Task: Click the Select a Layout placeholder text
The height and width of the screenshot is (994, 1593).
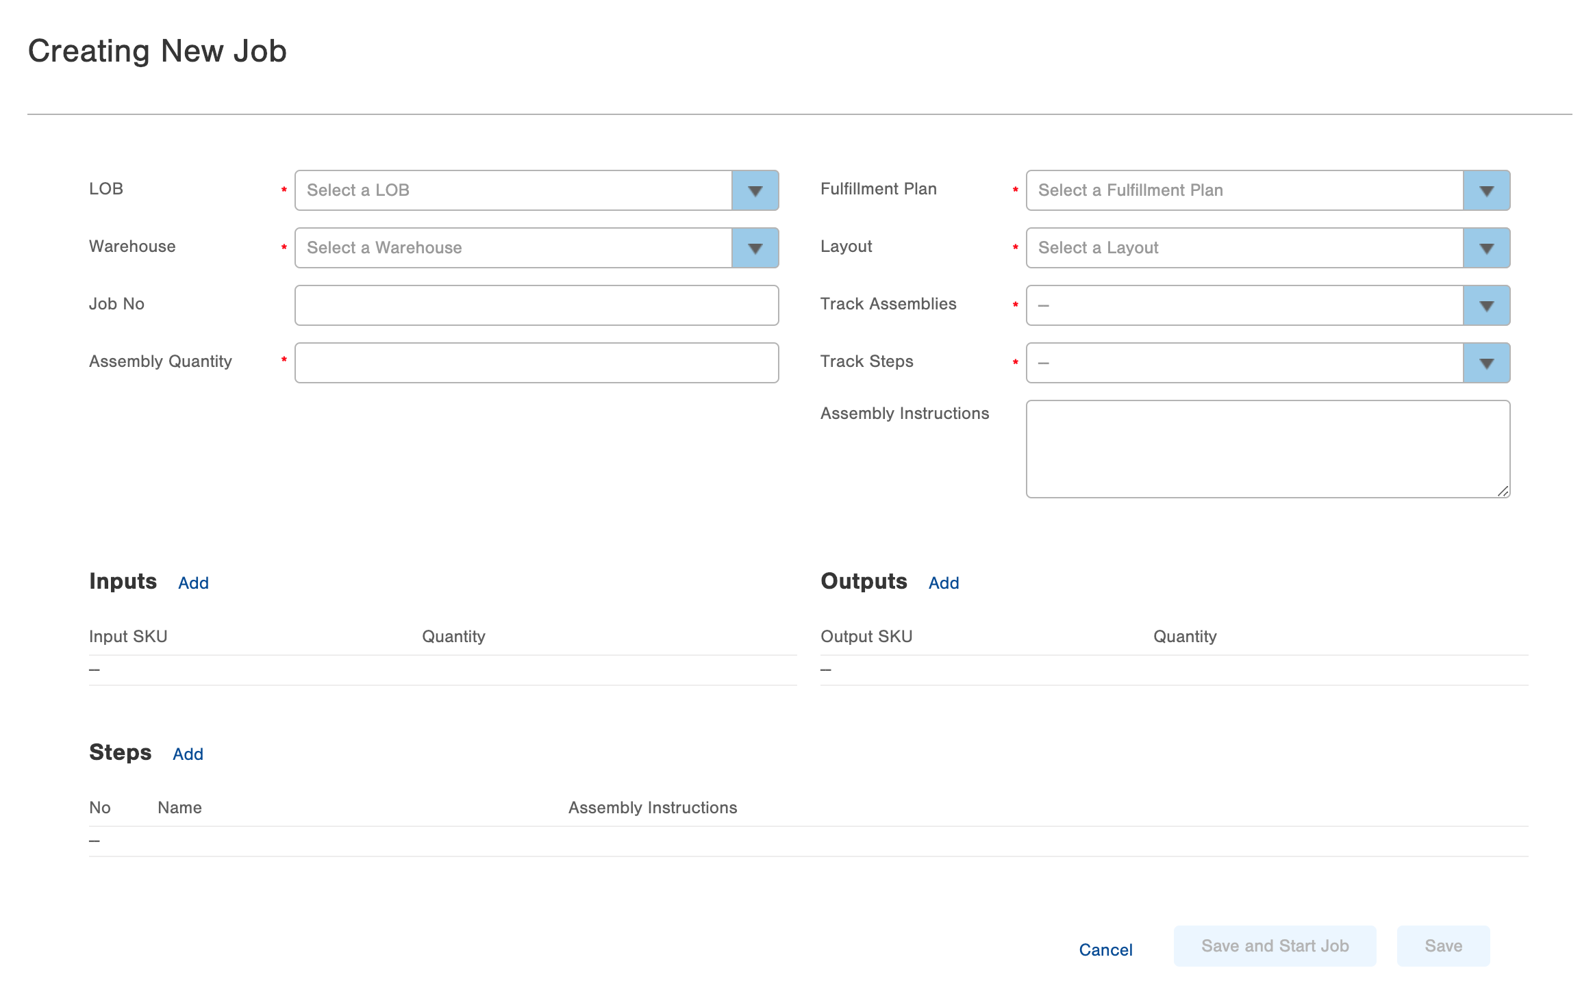Action: click(1098, 248)
